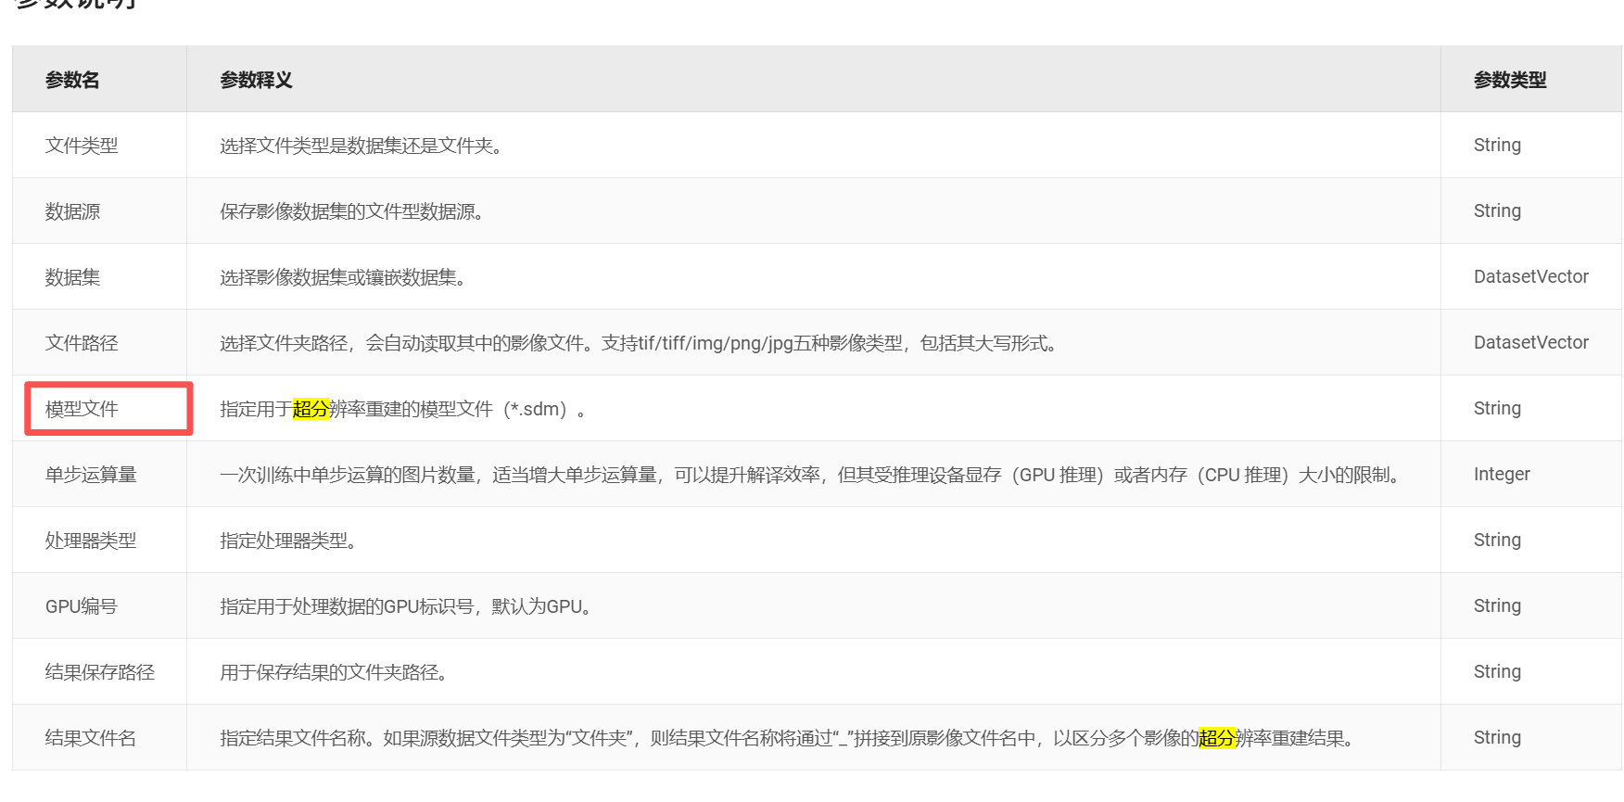Click the 数据源 parameter name
Screen dimensions: 1624x802
[72, 211]
